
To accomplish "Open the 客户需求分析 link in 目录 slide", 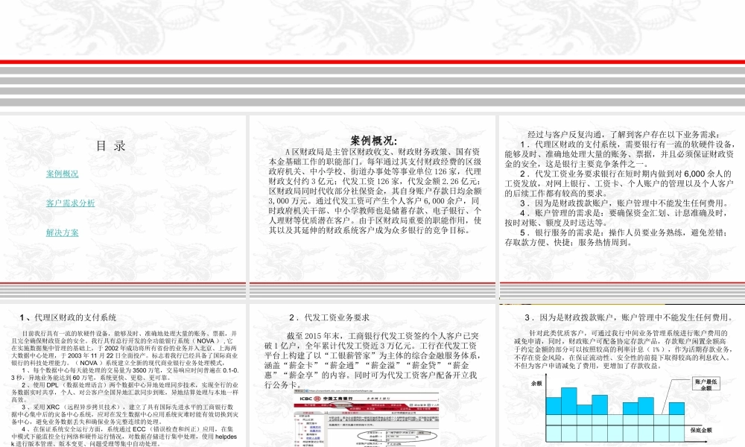I will click(x=70, y=203).
